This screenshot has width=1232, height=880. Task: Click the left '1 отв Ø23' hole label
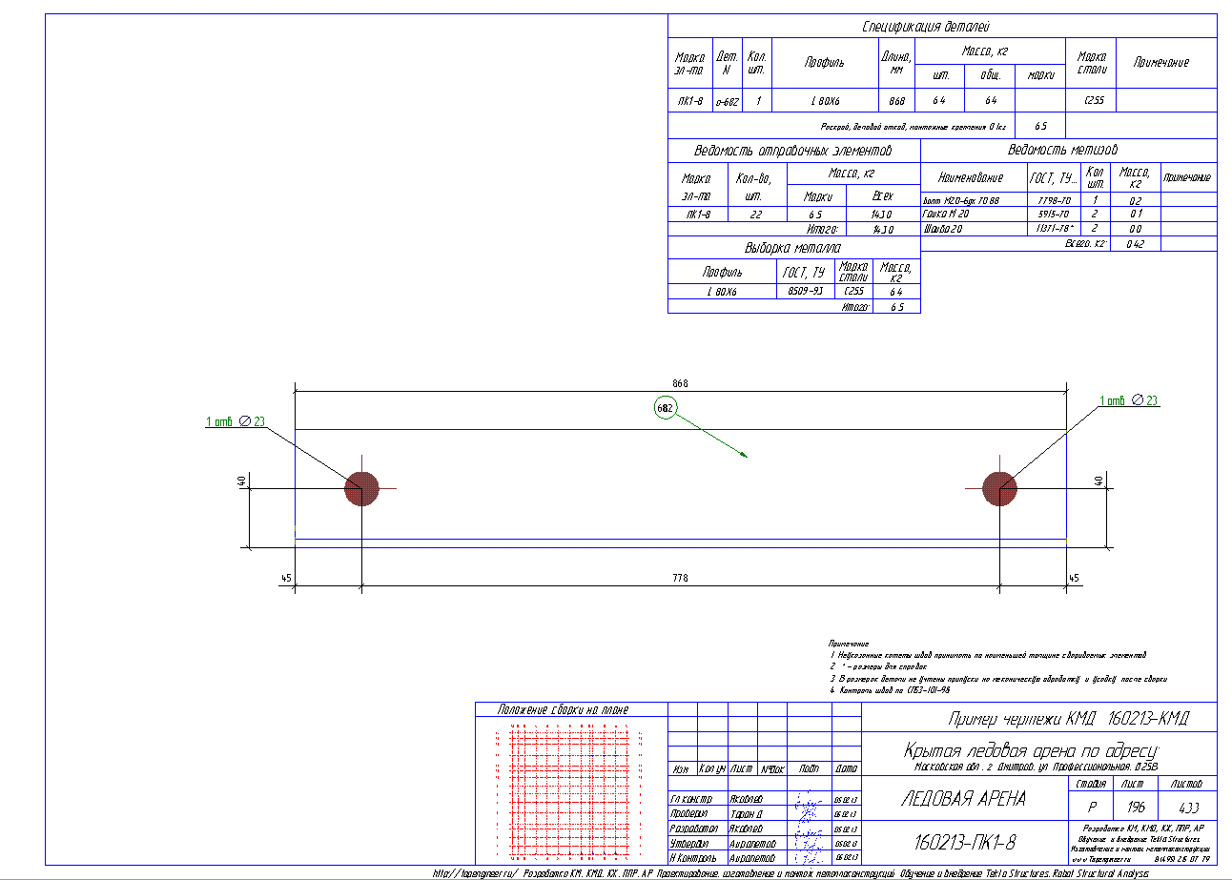coord(236,421)
